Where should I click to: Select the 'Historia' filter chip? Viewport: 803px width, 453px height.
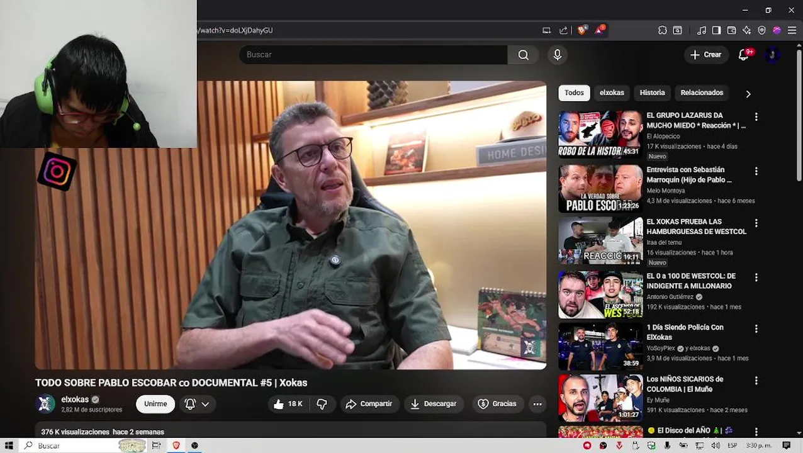tap(652, 93)
